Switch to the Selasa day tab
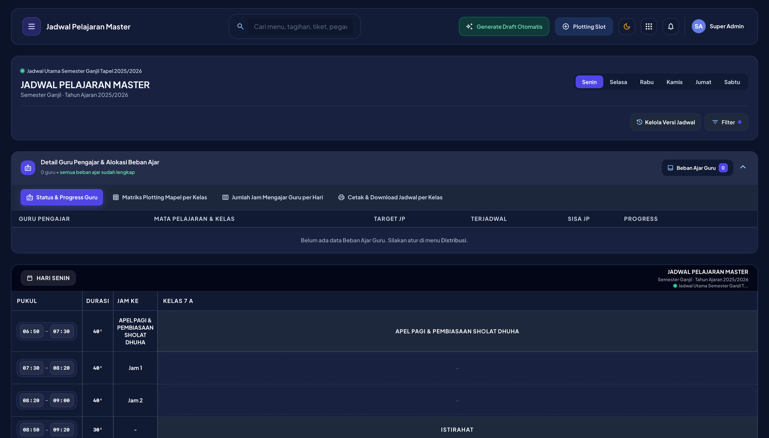Screen dimensions: 769x438 (618, 82)
